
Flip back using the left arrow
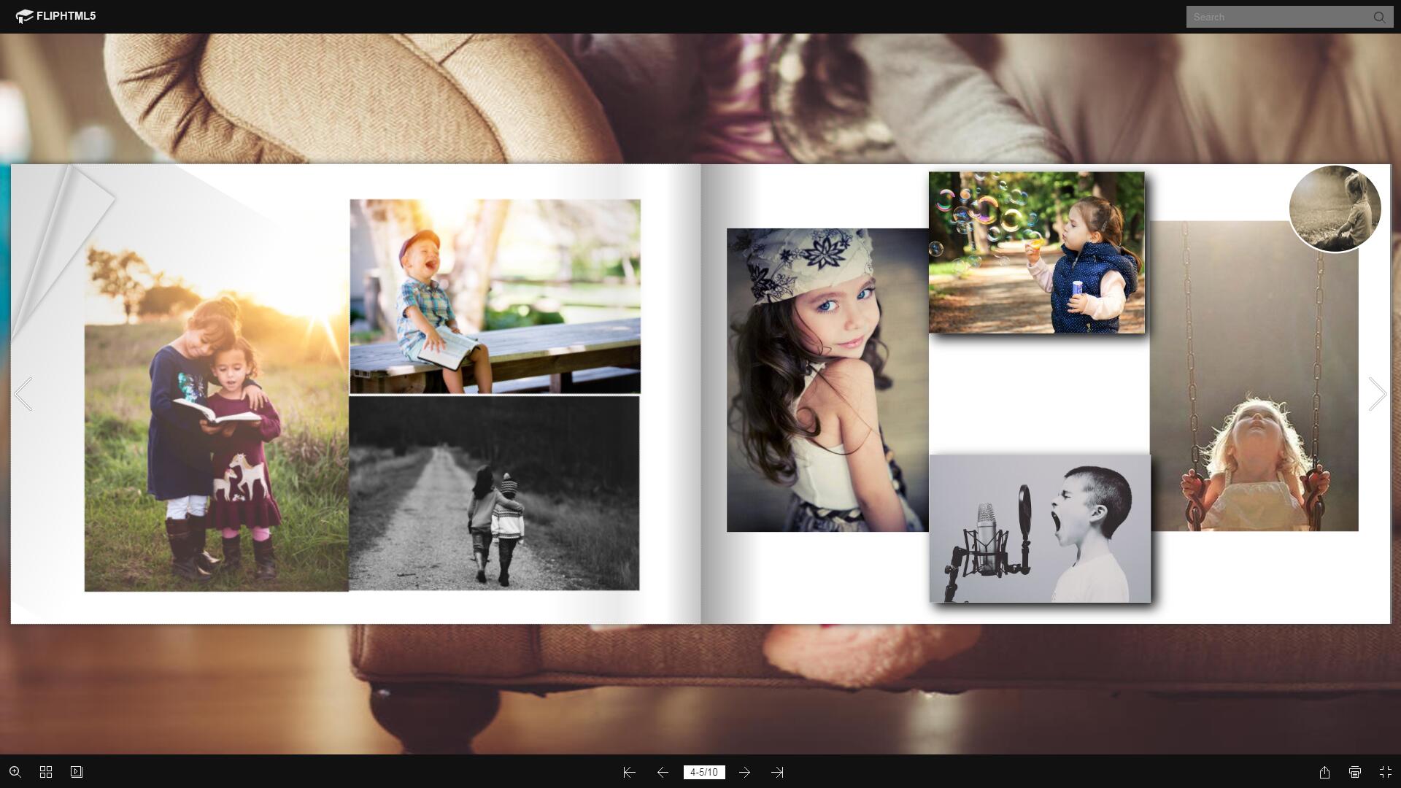23,394
